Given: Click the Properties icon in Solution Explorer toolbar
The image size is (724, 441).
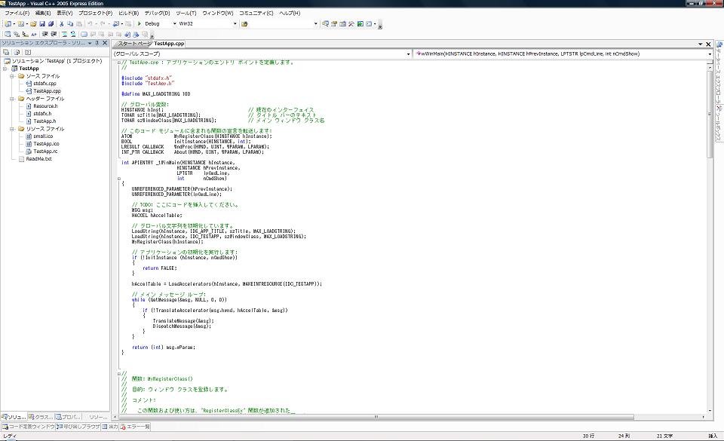Looking at the screenshot, I should pyautogui.click(x=6, y=52).
